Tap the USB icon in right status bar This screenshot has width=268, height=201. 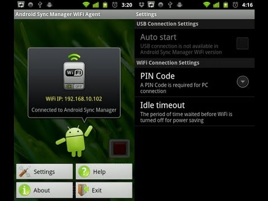(170, 4)
